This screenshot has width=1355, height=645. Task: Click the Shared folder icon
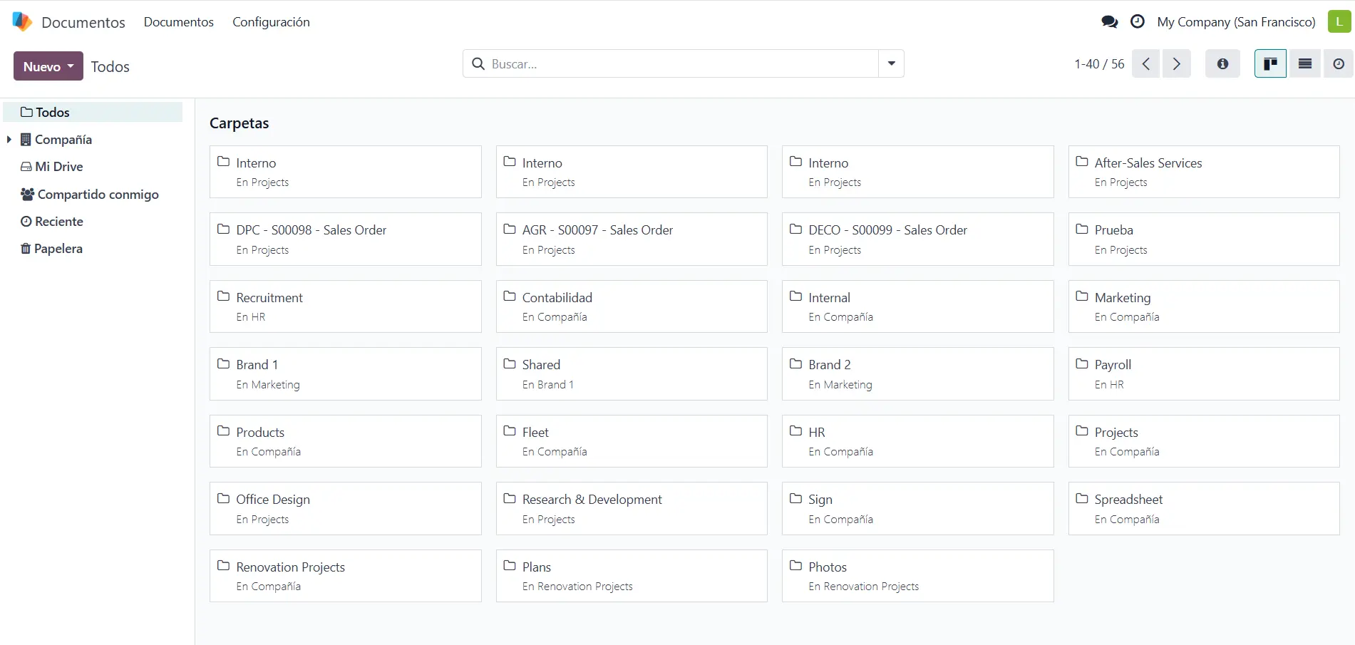[510, 363]
